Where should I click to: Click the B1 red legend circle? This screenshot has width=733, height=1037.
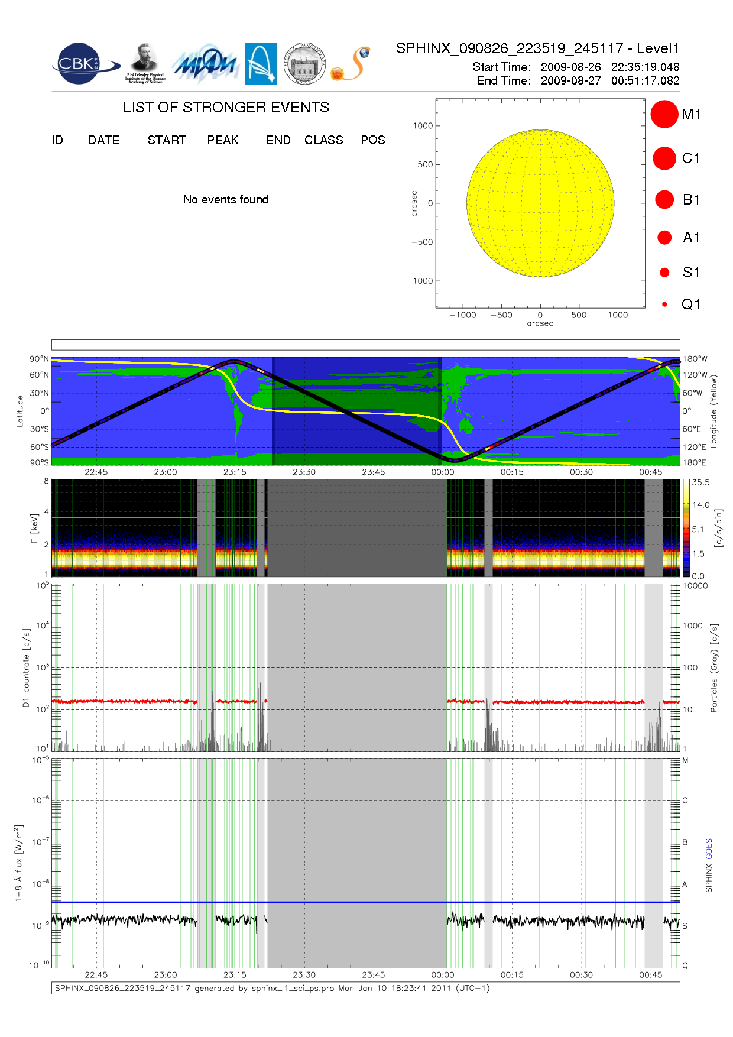click(664, 200)
